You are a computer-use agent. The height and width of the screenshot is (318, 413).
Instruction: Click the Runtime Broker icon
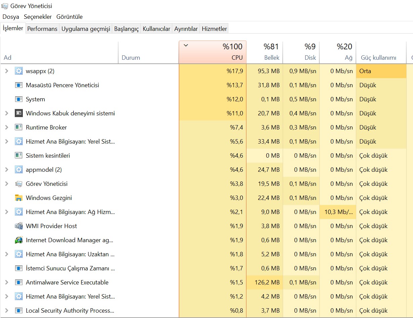[x=19, y=127]
